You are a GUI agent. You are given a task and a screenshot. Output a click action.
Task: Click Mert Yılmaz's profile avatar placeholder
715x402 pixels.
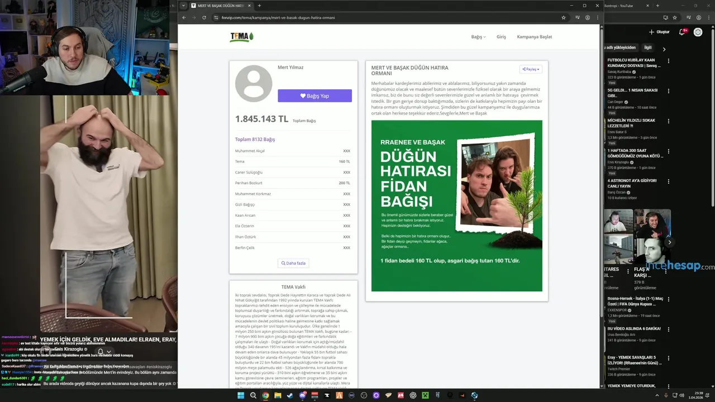click(254, 83)
